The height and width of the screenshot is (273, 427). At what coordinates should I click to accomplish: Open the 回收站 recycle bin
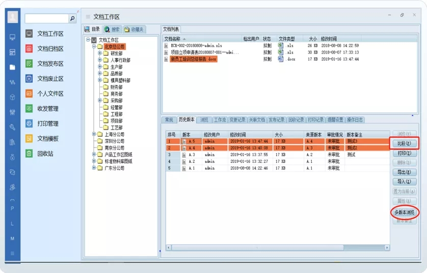pos(45,154)
